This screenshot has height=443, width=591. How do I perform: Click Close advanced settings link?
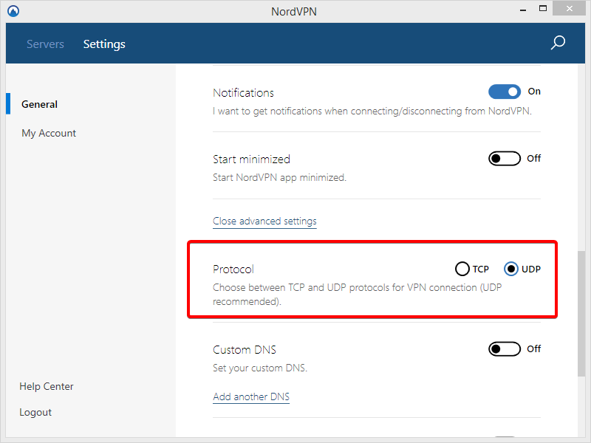(264, 221)
